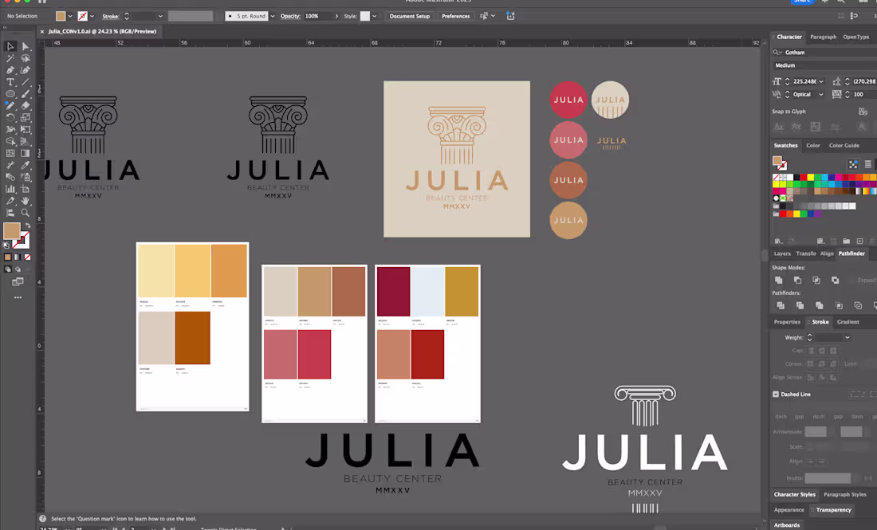Select the Hand tool
This screenshot has width=877, height=530.
(26, 201)
